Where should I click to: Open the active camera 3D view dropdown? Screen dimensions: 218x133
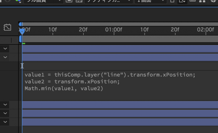(109, 1)
